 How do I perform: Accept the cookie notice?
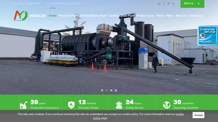(198, 115)
